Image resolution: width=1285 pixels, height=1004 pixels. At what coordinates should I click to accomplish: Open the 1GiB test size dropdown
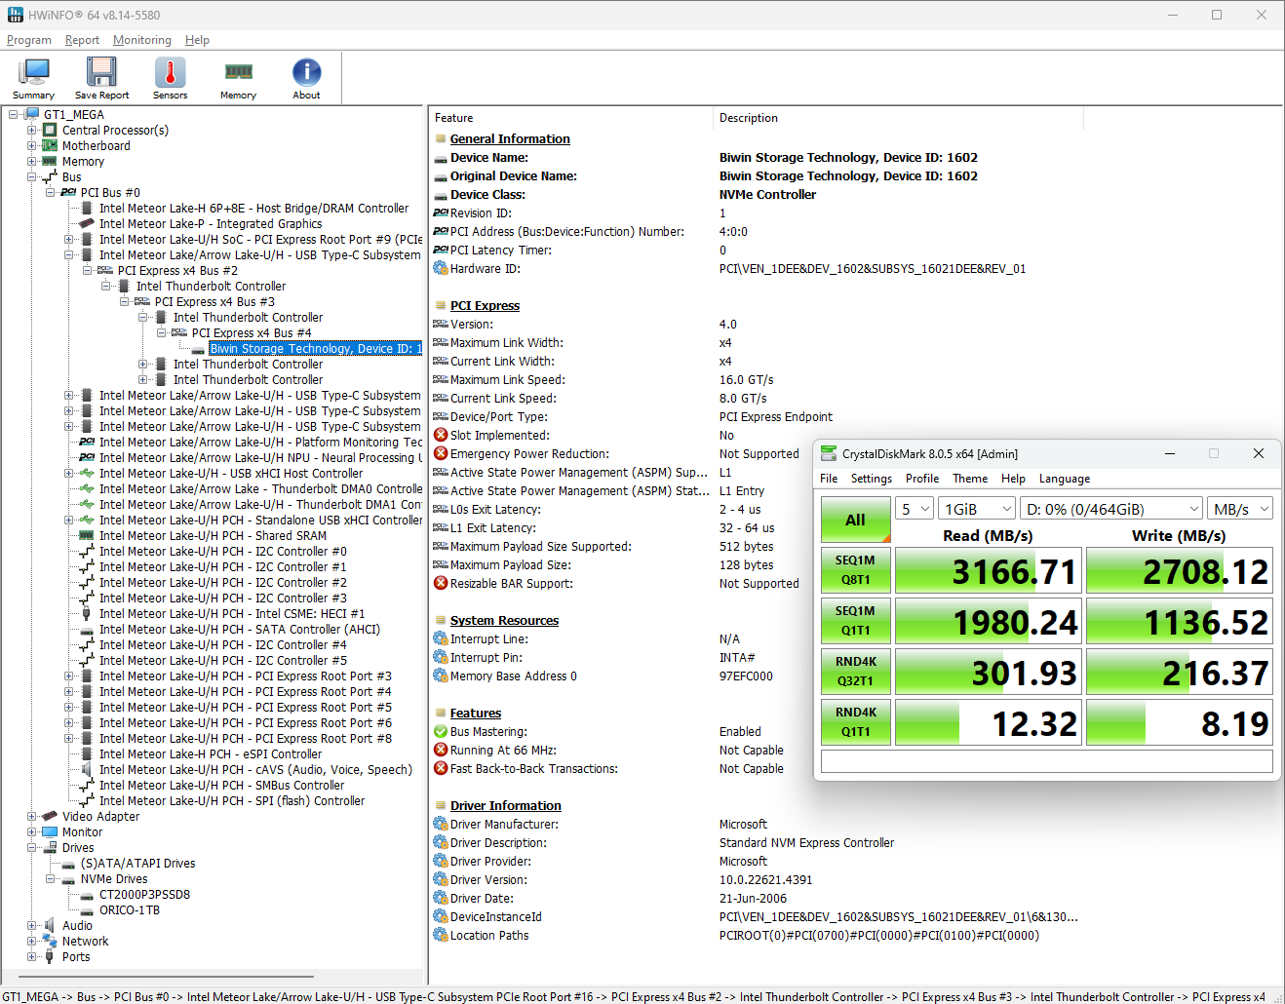tap(977, 509)
